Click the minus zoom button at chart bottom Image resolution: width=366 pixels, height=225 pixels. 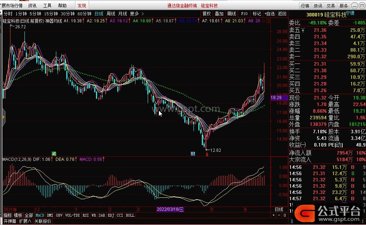pos(279,215)
